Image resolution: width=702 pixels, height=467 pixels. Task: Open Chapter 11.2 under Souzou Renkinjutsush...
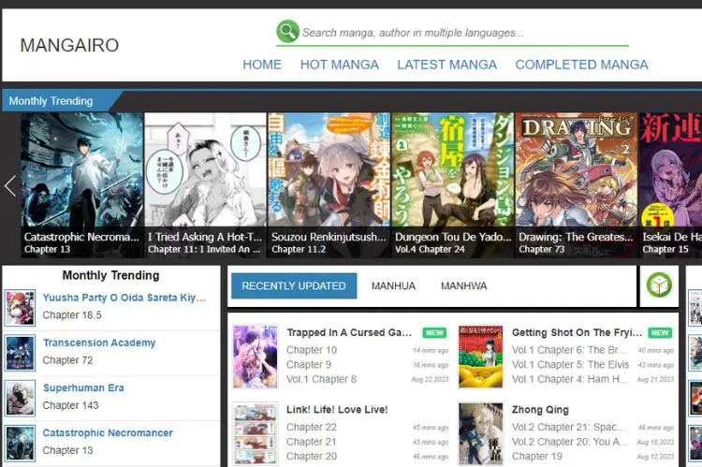(299, 249)
